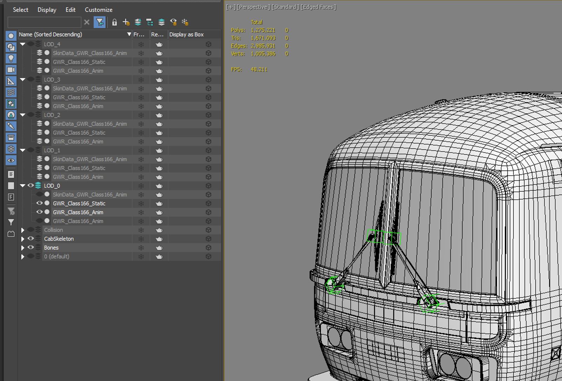Toggle visibility of the CabSkeleton layer
This screenshot has width=562, height=381.
[x=31, y=238]
